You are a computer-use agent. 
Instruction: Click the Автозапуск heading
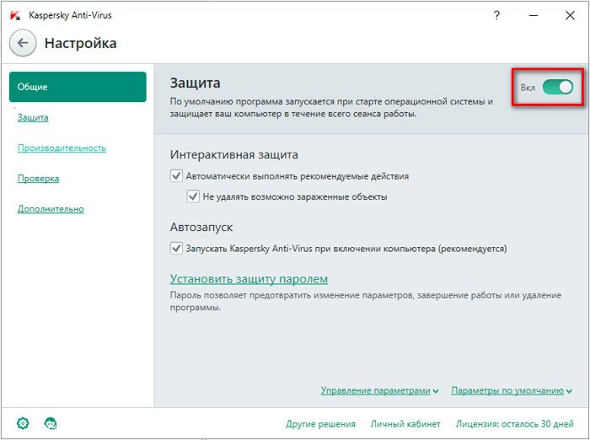click(x=201, y=228)
